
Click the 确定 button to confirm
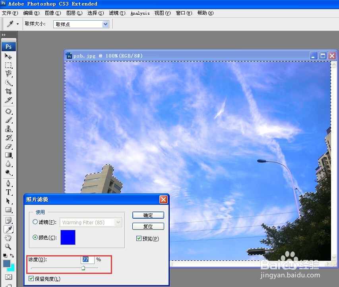[148, 215]
